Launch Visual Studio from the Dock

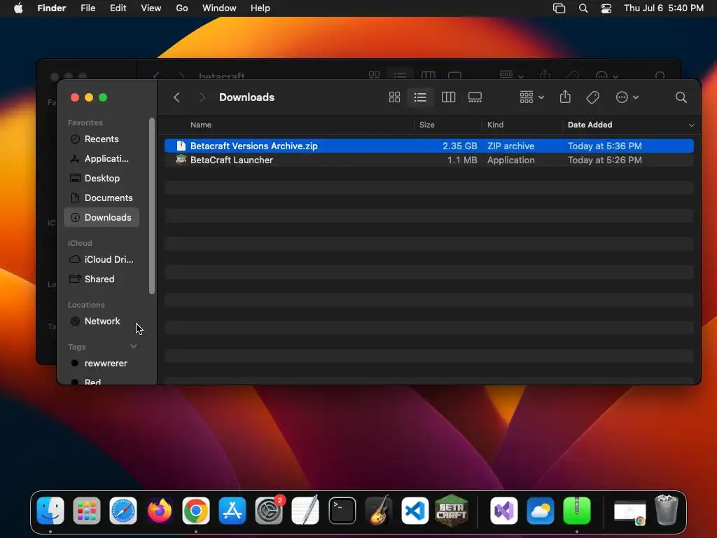pos(504,511)
